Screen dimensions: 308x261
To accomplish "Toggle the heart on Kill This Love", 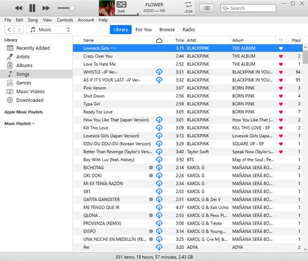I will [x=281, y=128].
